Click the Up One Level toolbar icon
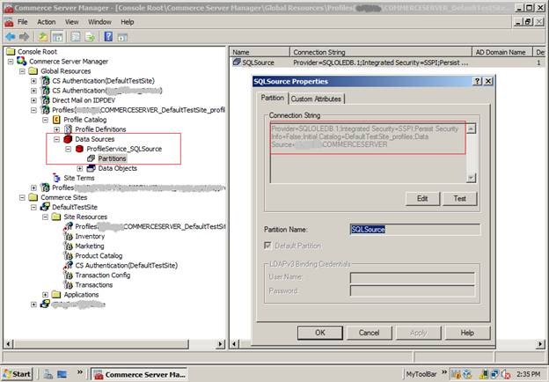The width and height of the screenshot is (549, 382). tap(42, 36)
